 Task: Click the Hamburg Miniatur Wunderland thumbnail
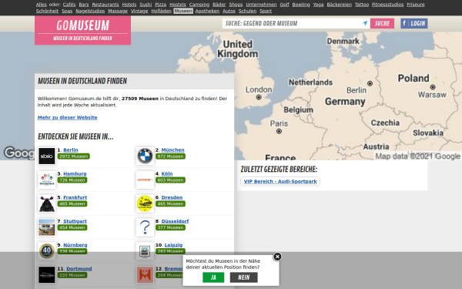point(46,180)
